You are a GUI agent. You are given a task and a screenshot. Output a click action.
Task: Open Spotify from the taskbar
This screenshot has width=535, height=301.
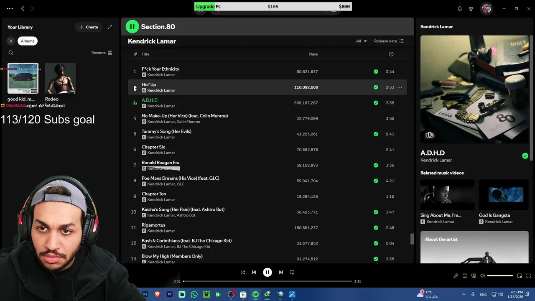coord(255,294)
